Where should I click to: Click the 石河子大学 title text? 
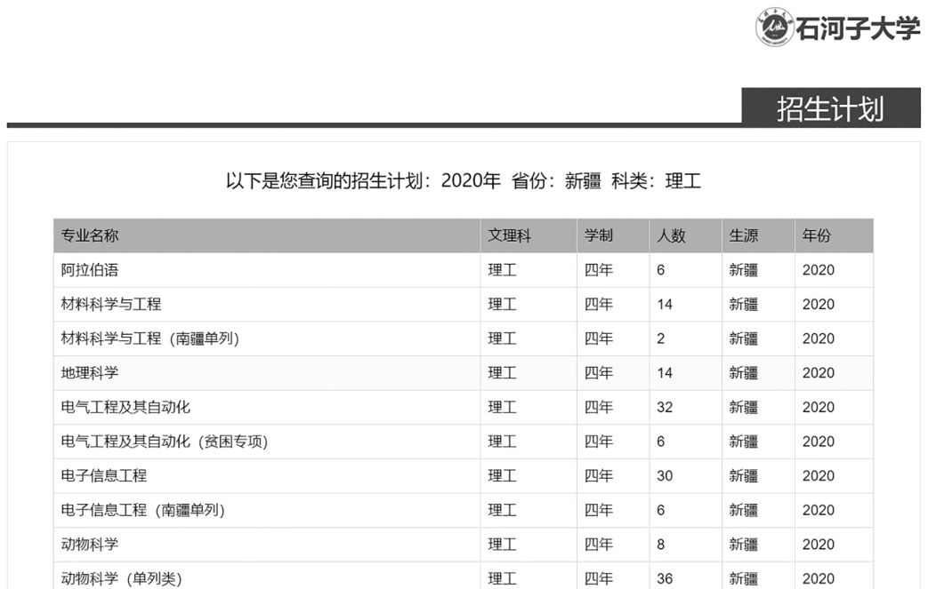pos(859,28)
